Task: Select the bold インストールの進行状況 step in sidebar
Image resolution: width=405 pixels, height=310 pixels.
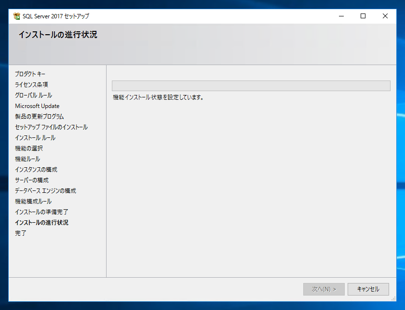Action: 41,222
